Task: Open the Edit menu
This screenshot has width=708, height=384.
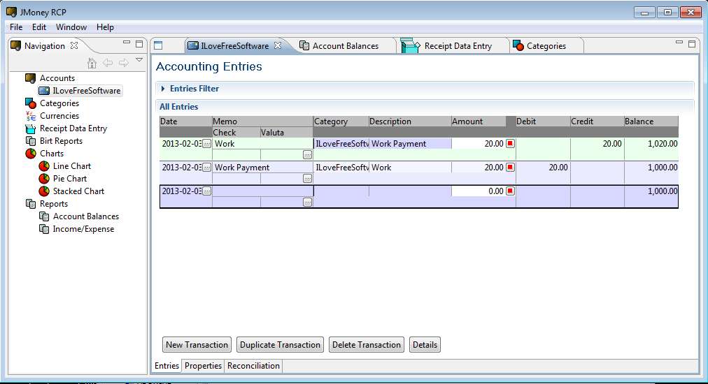Action: [x=39, y=27]
